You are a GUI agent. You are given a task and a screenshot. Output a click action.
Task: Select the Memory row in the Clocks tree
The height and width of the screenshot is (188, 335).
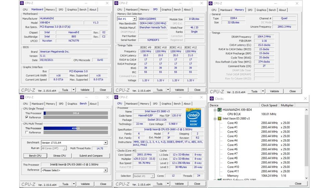(x=233, y=176)
